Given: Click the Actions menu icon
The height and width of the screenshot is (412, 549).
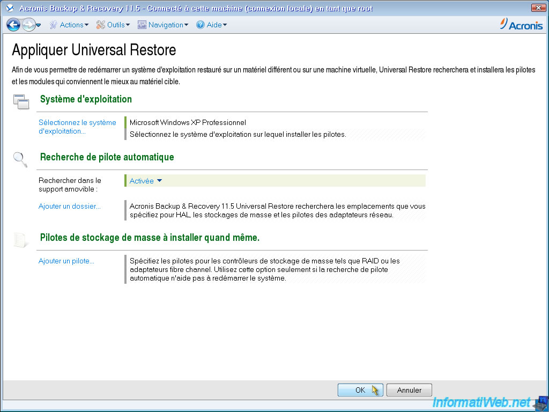Looking at the screenshot, I should (x=53, y=25).
